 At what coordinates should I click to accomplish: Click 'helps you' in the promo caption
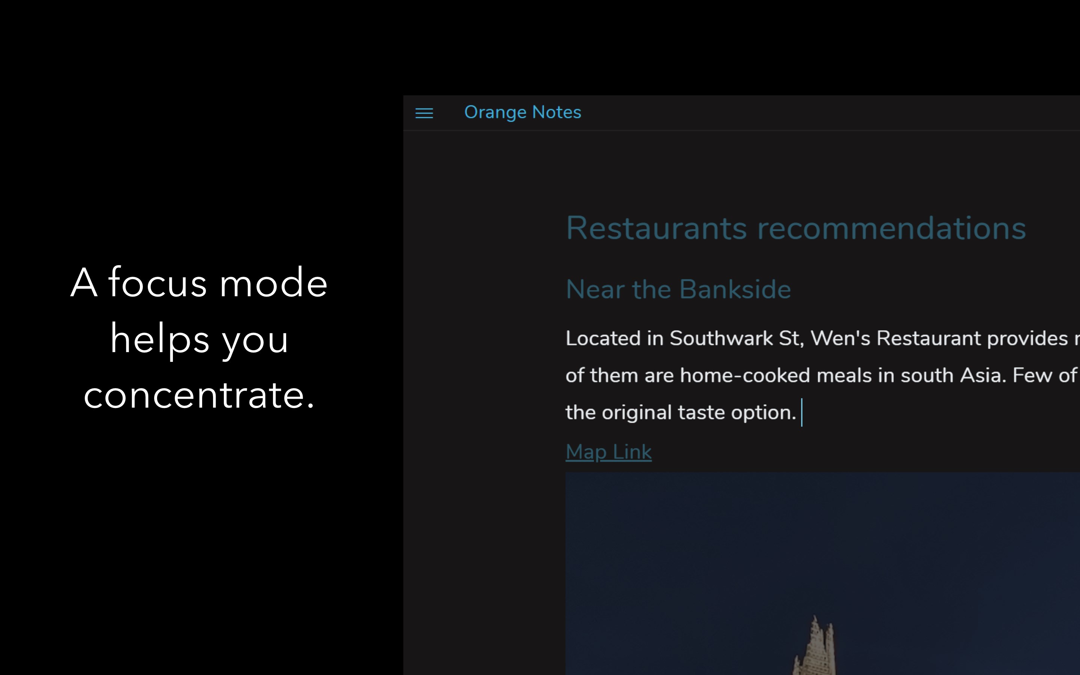199,339
